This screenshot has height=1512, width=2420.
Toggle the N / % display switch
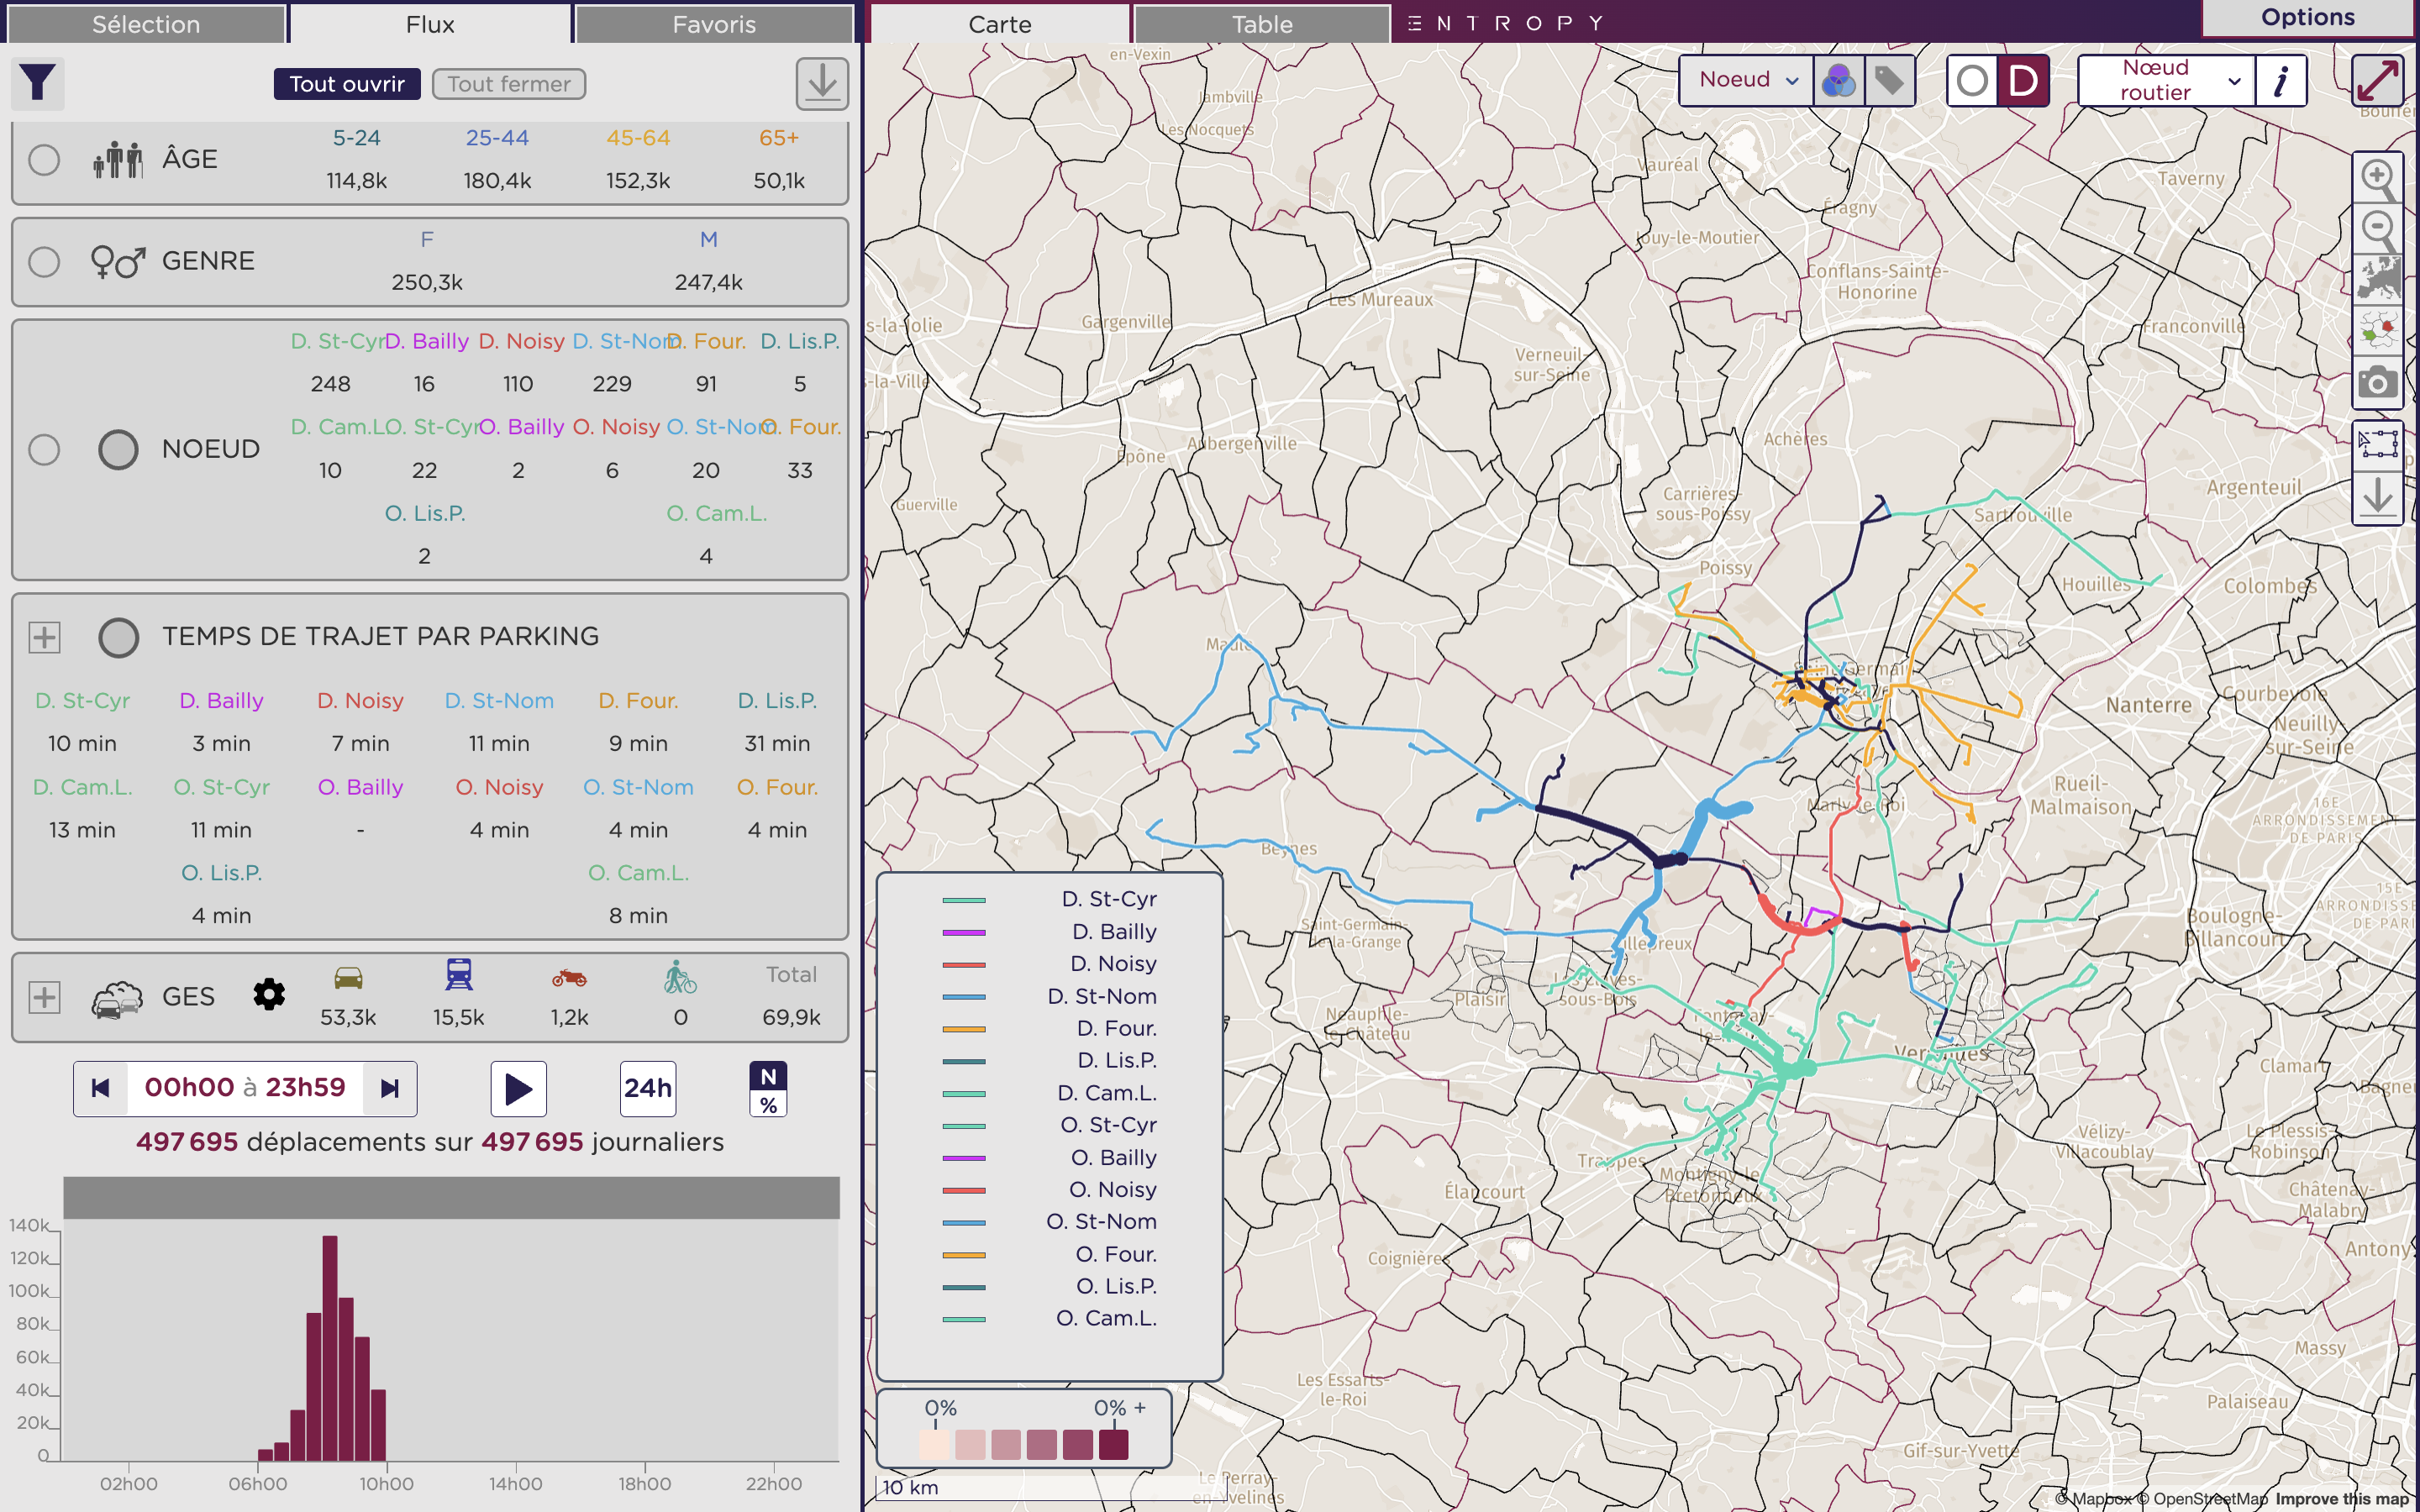point(768,1089)
